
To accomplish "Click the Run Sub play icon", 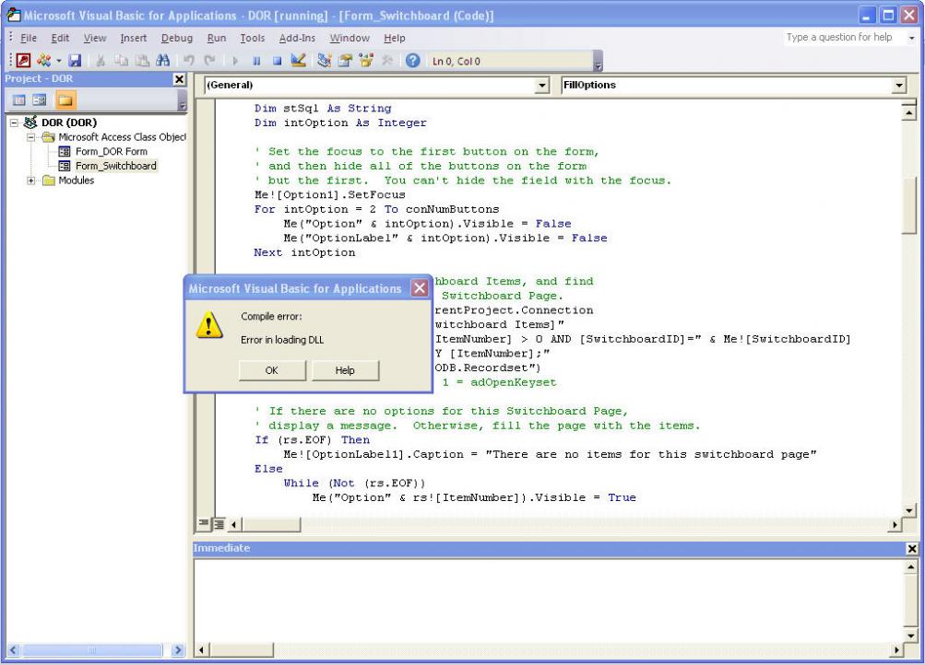I will pos(235,60).
